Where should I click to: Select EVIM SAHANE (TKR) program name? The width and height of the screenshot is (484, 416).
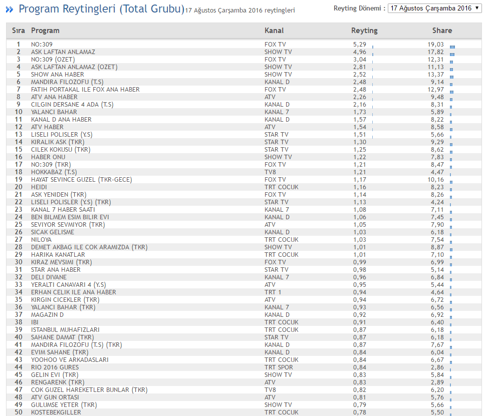(60, 352)
